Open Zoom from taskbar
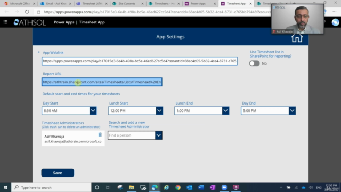This screenshot has width=341, height=192. click(224, 187)
